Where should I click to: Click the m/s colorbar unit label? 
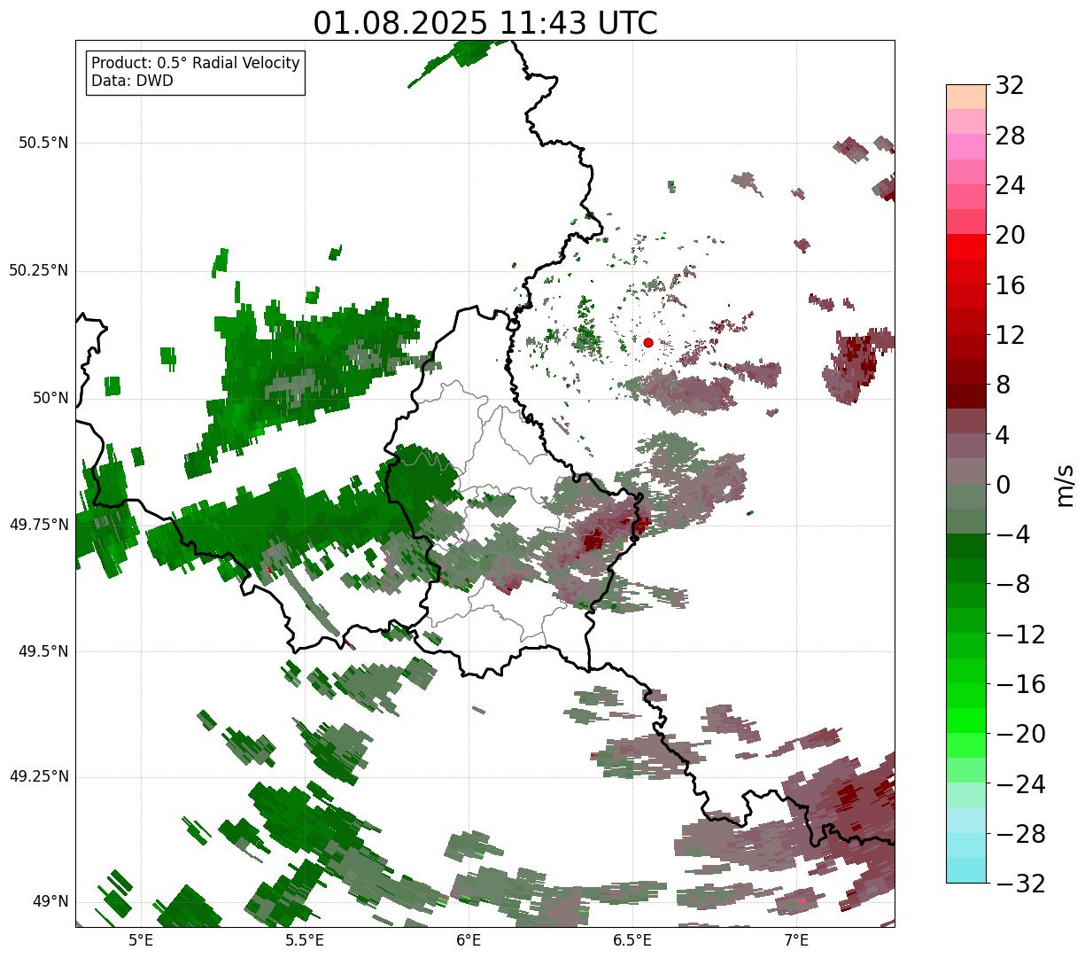1065,485
